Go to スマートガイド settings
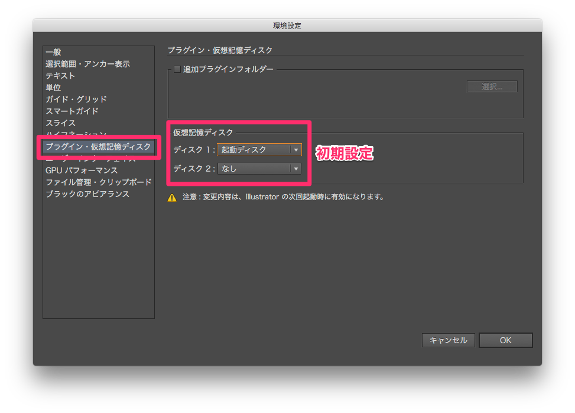 (x=72, y=111)
